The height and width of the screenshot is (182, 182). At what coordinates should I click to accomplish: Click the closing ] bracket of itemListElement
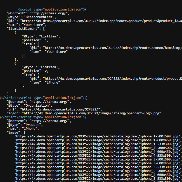(x=8, y=94)
